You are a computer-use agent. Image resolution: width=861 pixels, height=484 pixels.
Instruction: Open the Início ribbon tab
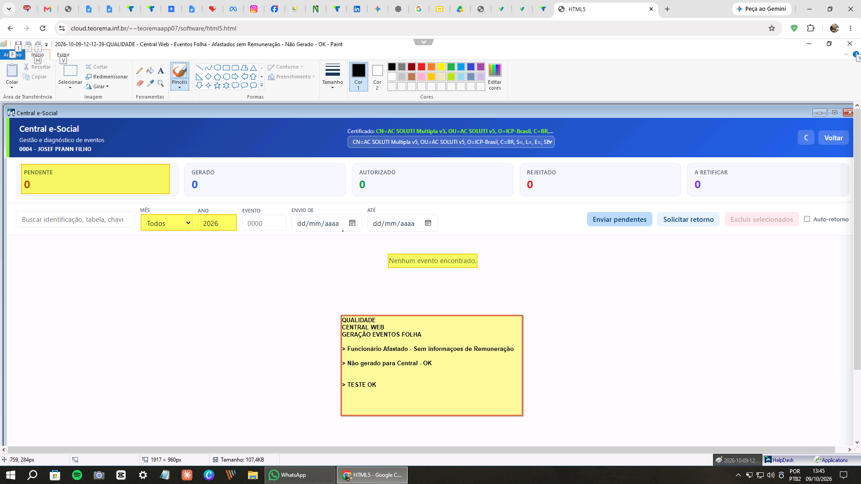tap(38, 55)
